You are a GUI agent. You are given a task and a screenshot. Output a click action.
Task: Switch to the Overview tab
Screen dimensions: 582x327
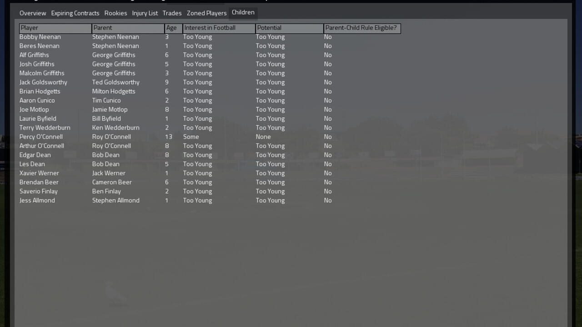(33, 13)
